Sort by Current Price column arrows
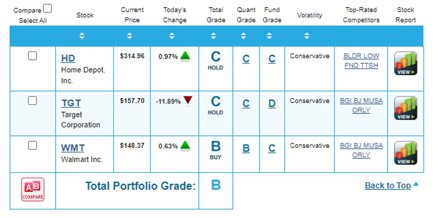437x219 pixels. [129, 36]
